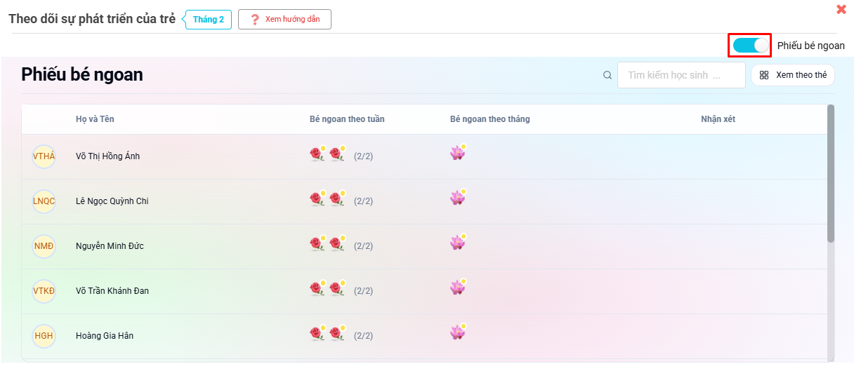Click Võ Thị Hồng Ánh's monthly lotus flower
854x371 pixels.
457,153
